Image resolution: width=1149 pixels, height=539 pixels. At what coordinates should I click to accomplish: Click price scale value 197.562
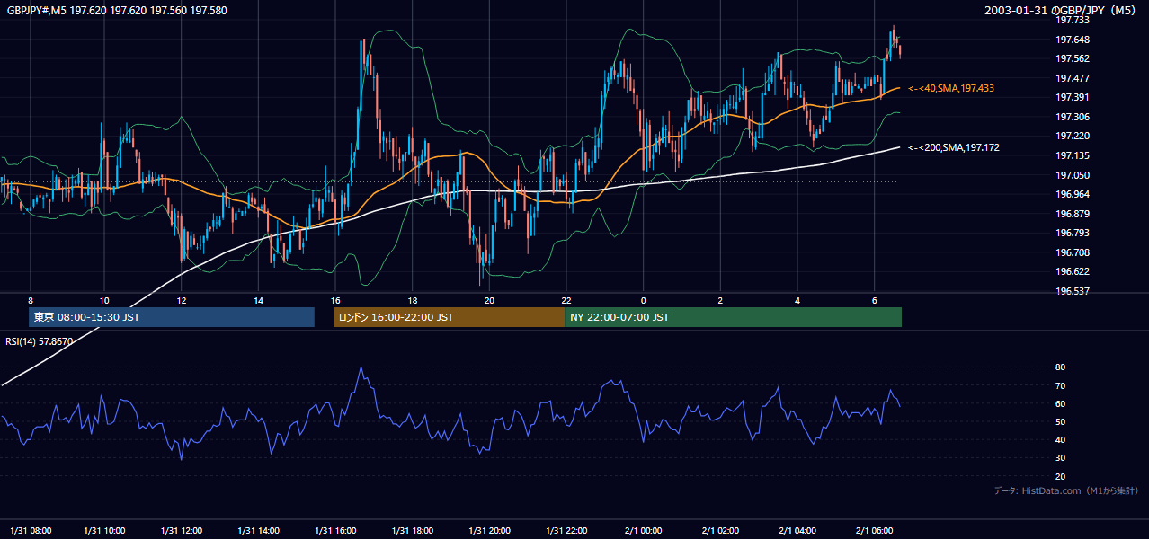pyautogui.click(x=1073, y=58)
